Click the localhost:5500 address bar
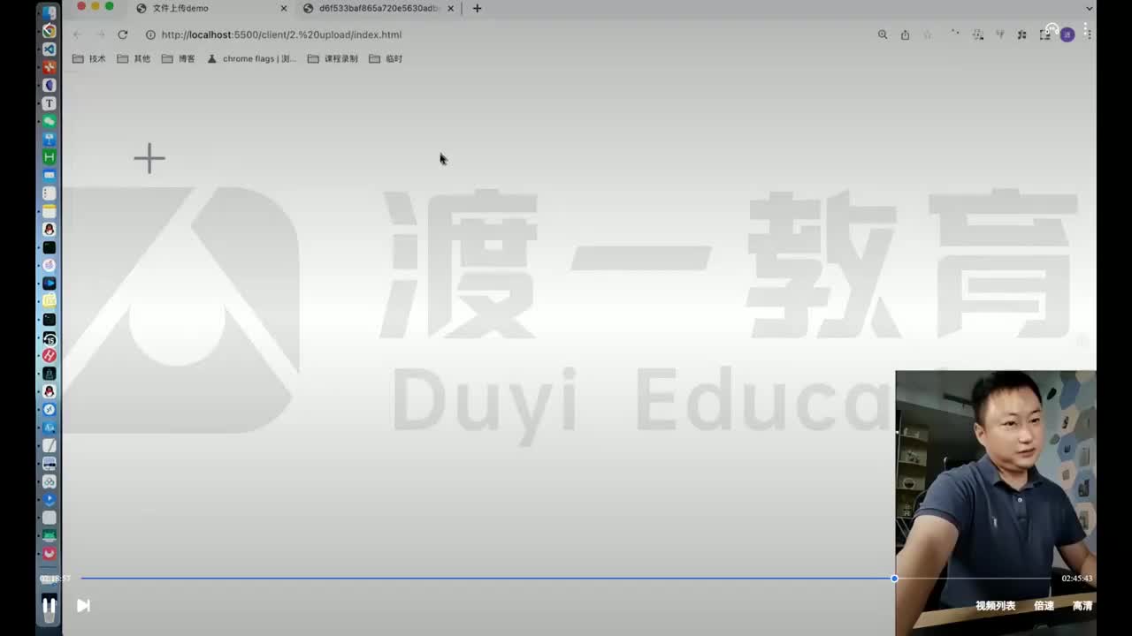 (504, 34)
